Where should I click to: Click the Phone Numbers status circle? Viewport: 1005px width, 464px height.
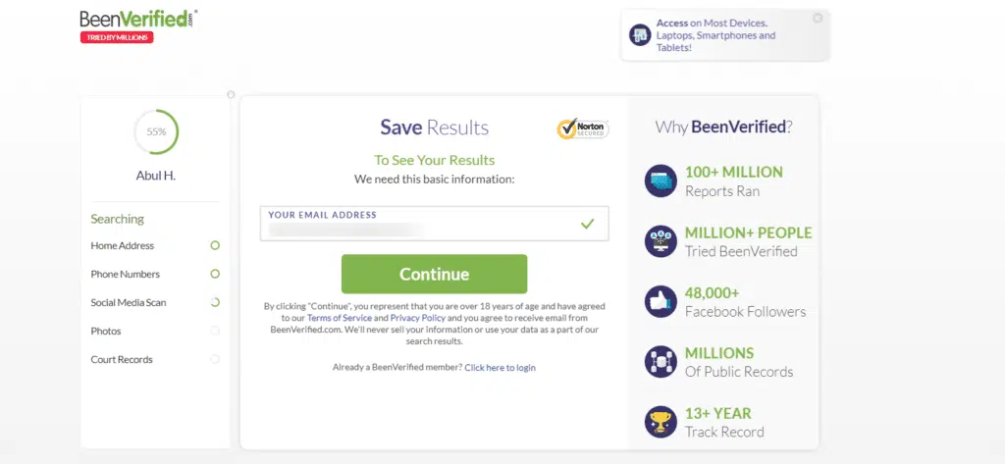click(x=215, y=274)
